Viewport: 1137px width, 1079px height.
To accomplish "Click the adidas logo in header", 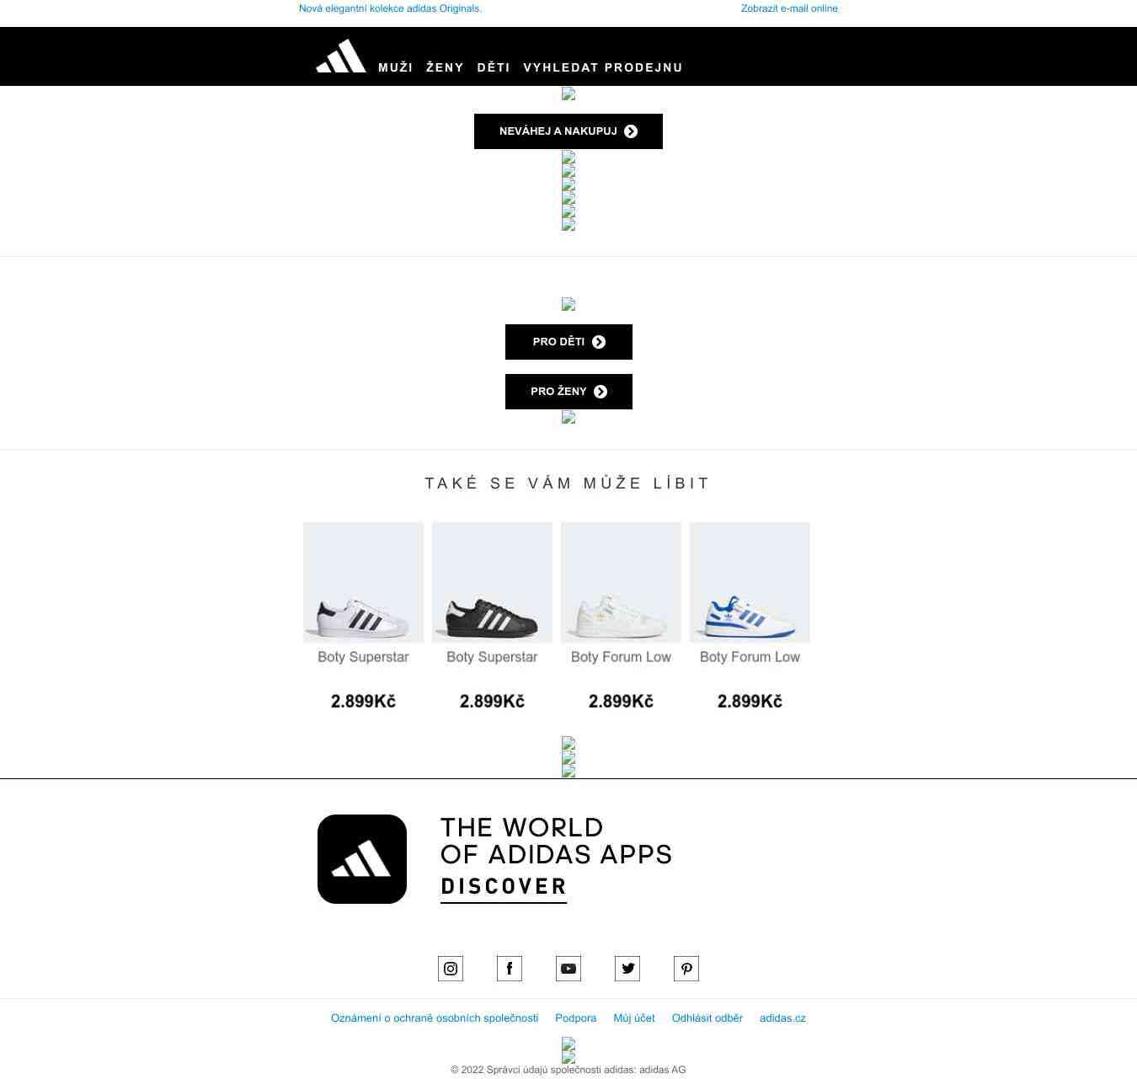I will click(341, 56).
